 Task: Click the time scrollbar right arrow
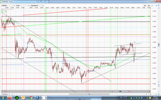146,94
